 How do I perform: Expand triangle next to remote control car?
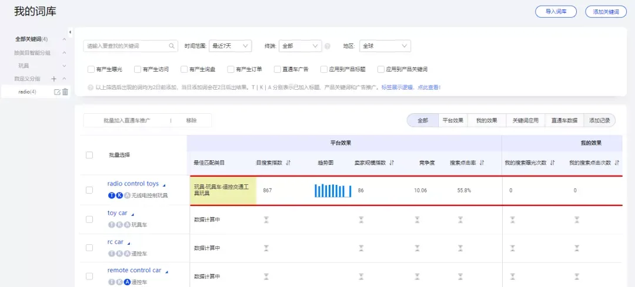click(166, 272)
